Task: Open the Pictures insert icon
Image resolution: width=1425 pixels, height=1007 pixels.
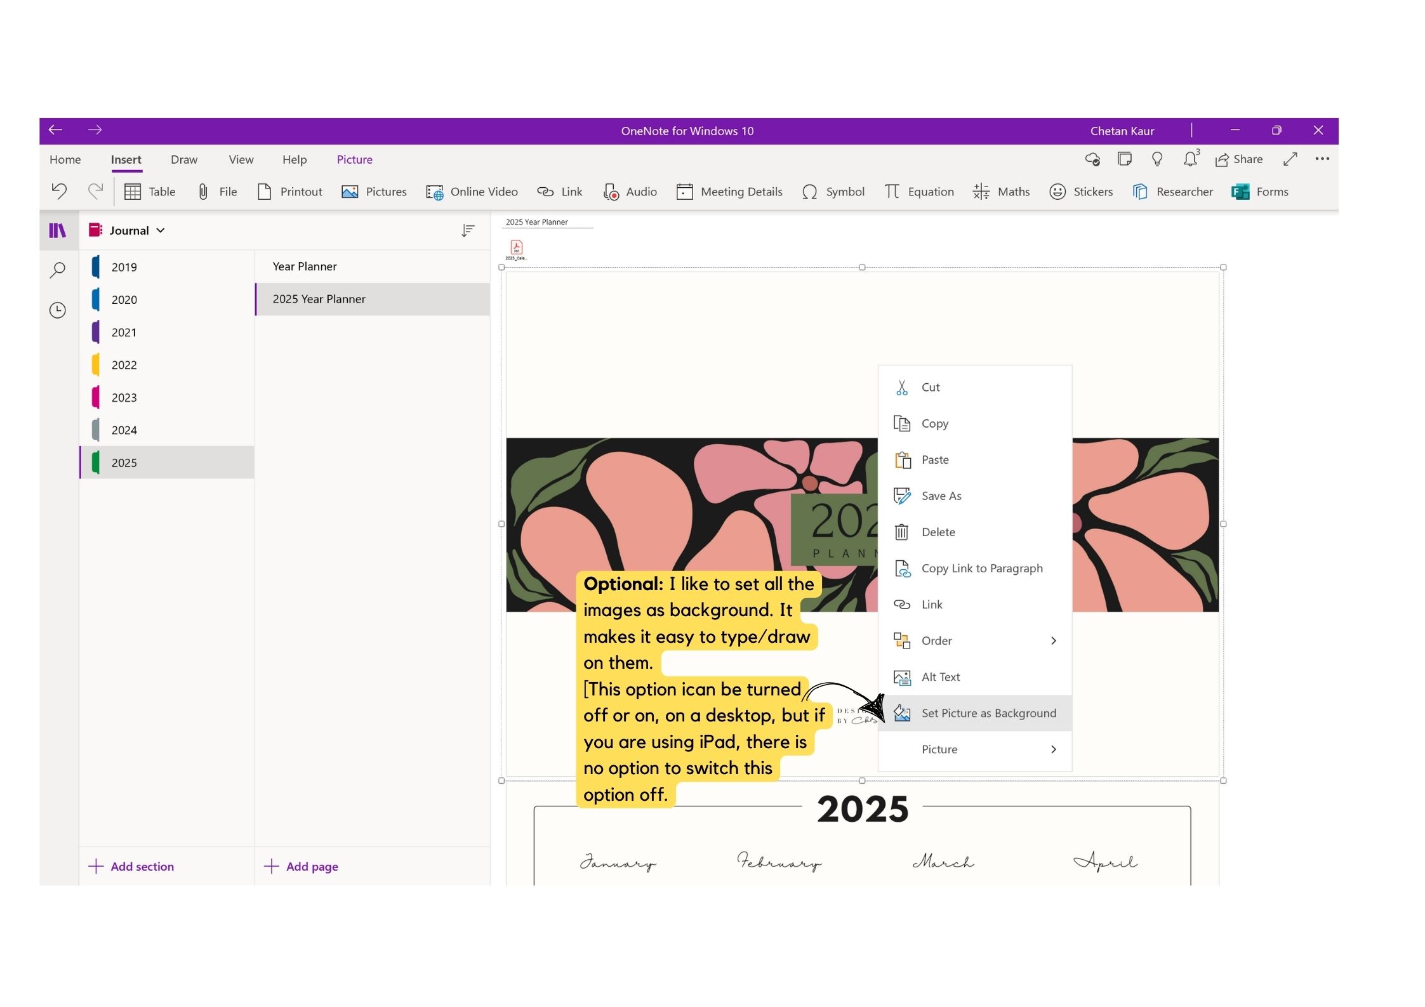Action: [374, 192]
